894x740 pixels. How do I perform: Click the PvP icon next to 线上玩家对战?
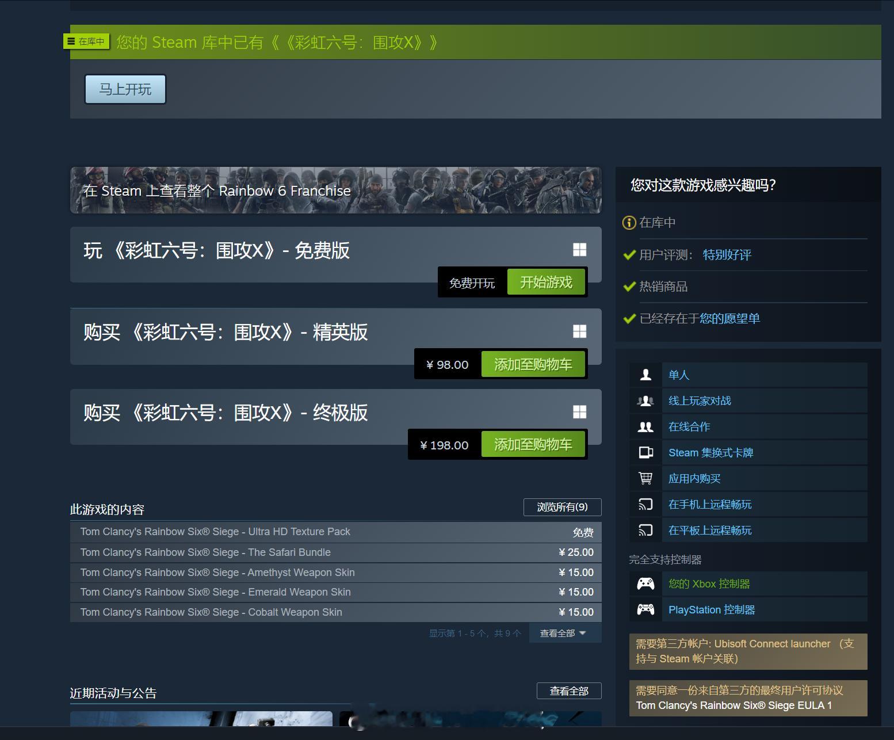645,400
